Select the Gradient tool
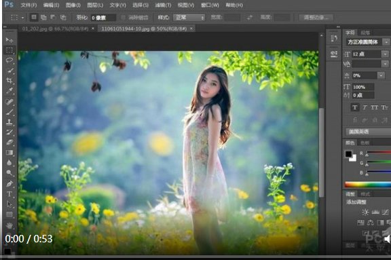Viewport: 391px width, 260px height. [10, 153]
